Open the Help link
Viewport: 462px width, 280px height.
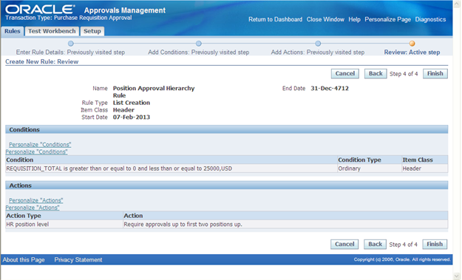pos(354,19)
